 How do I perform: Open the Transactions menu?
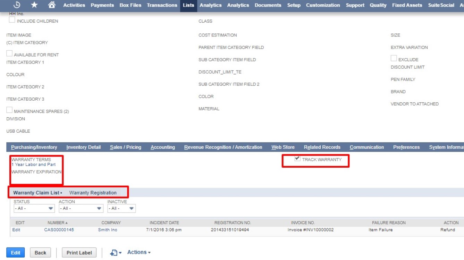tap(162, 5)
